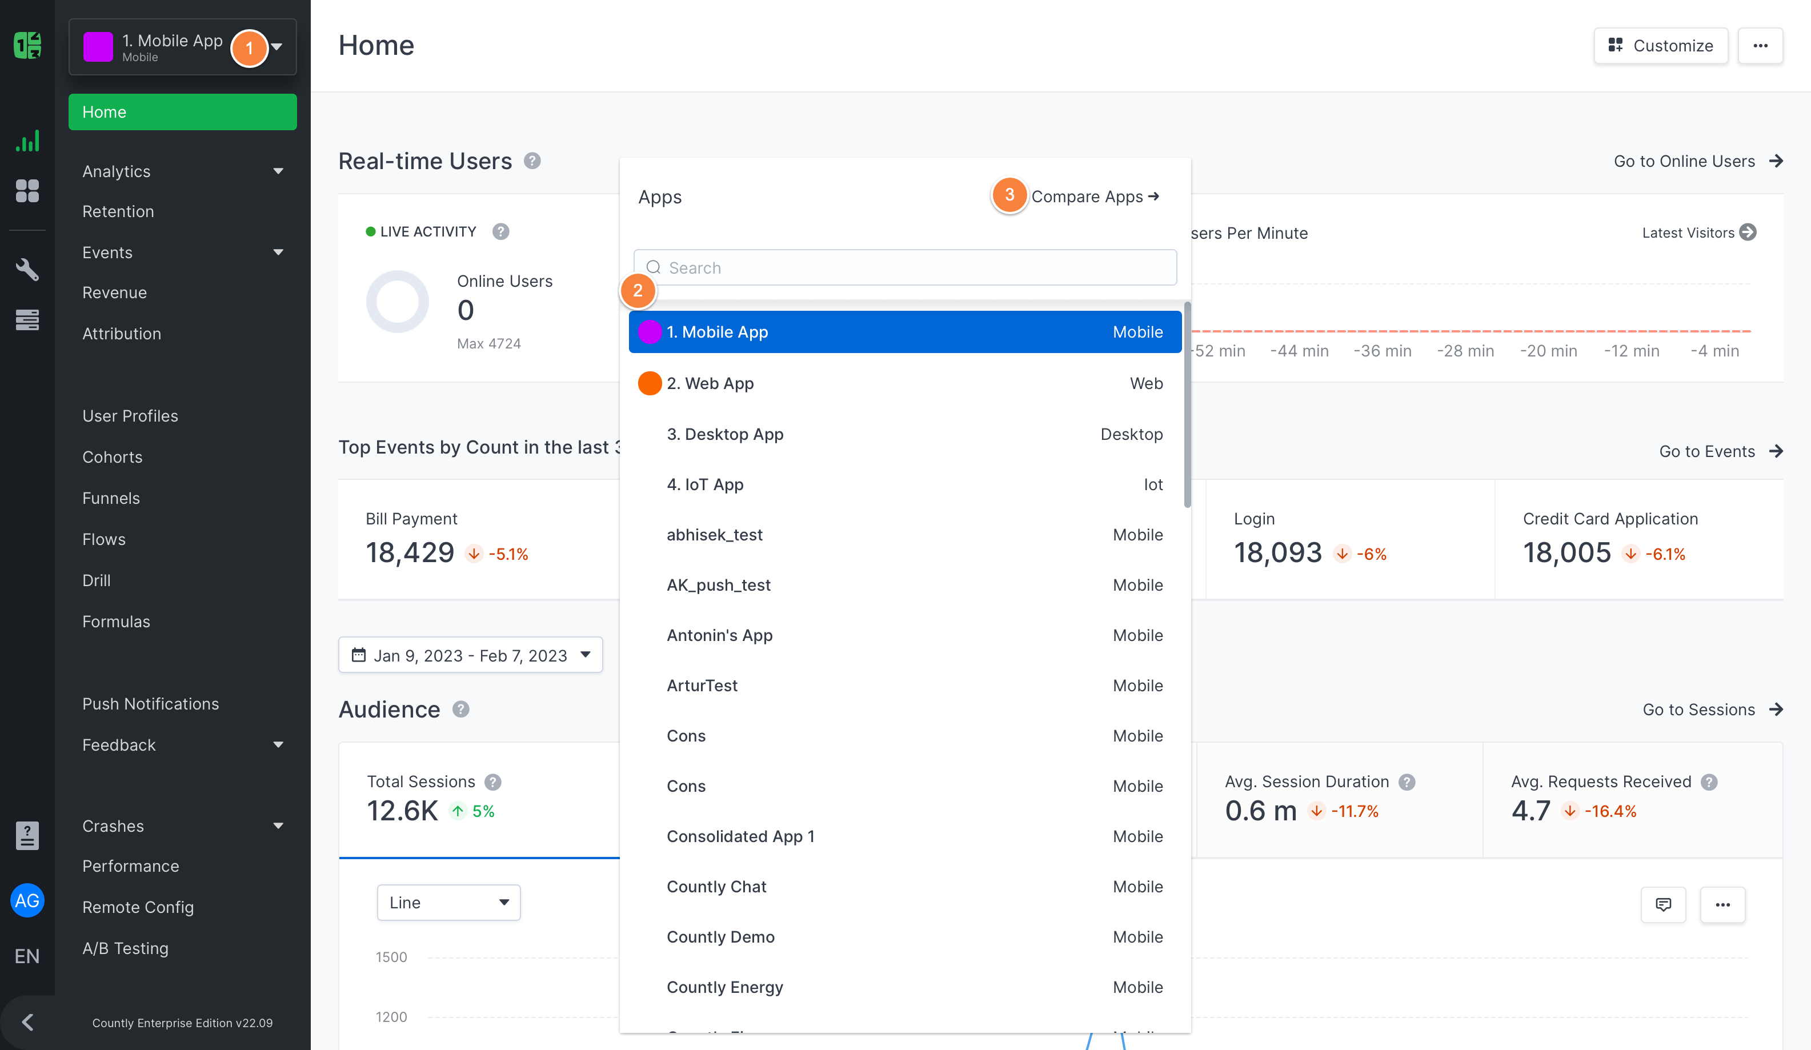Open the help center sidebar icon
The width and height of the screenshot is (1811, 1050).
[27, 835]
